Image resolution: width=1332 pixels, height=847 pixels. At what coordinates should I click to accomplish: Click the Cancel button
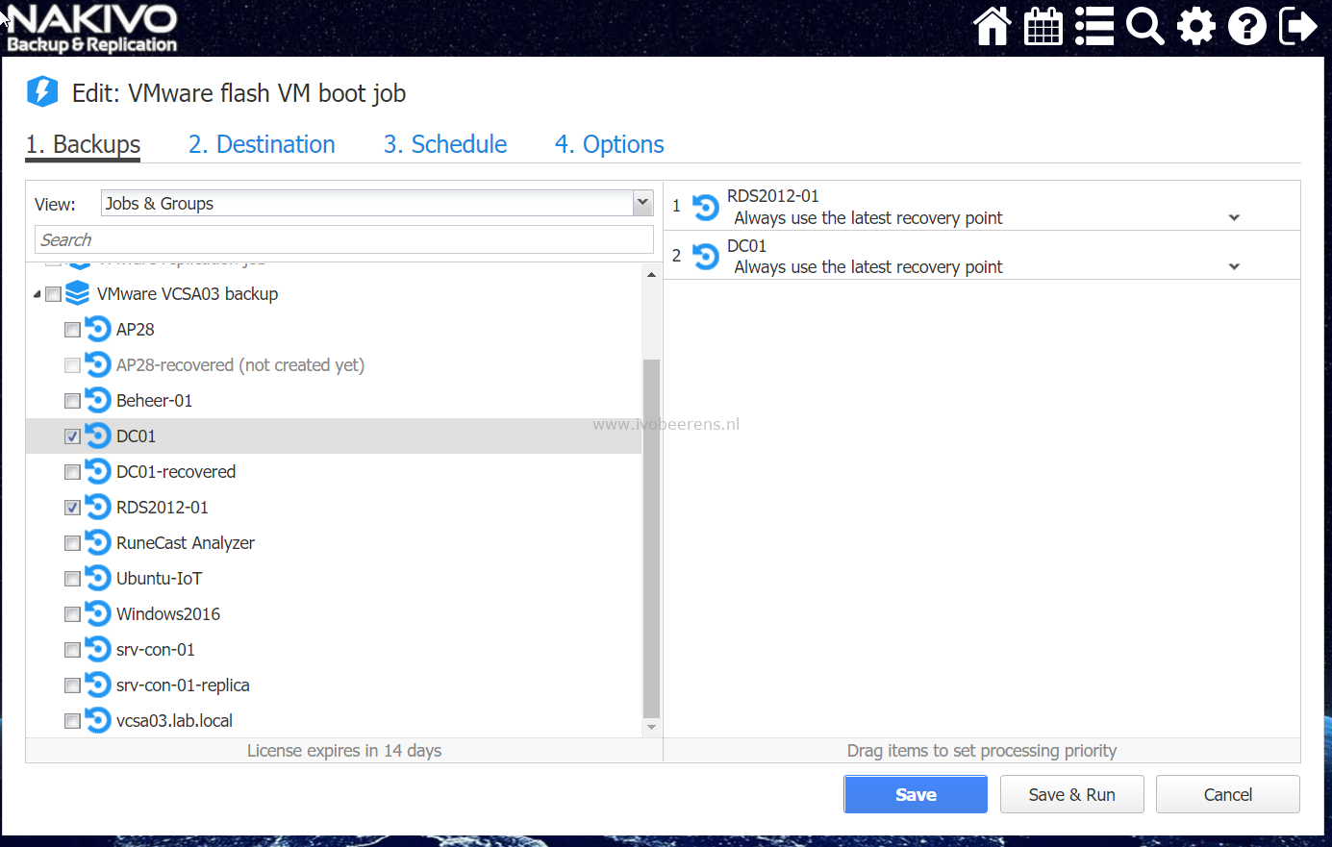[1228, 794]
